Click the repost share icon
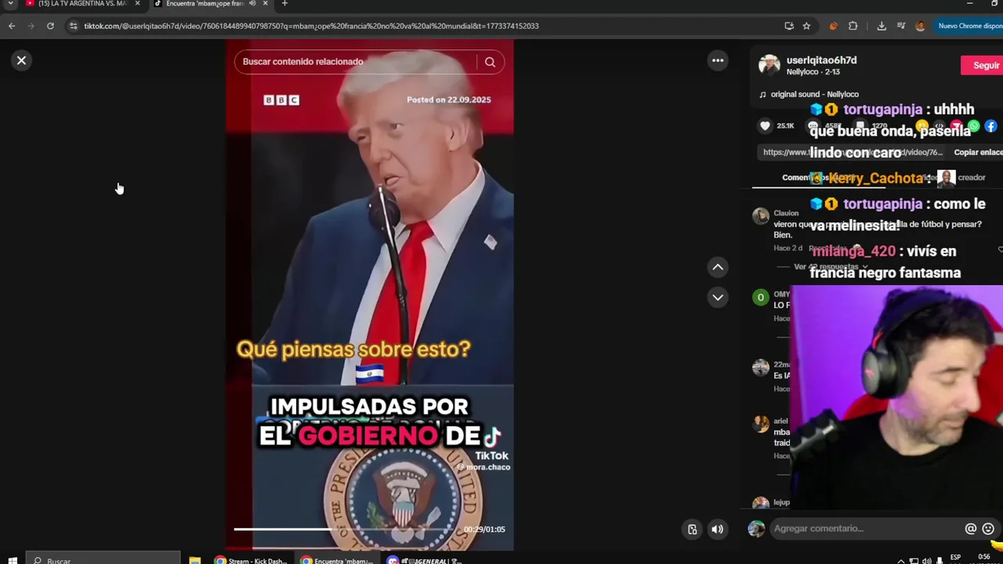 point(922,125)
